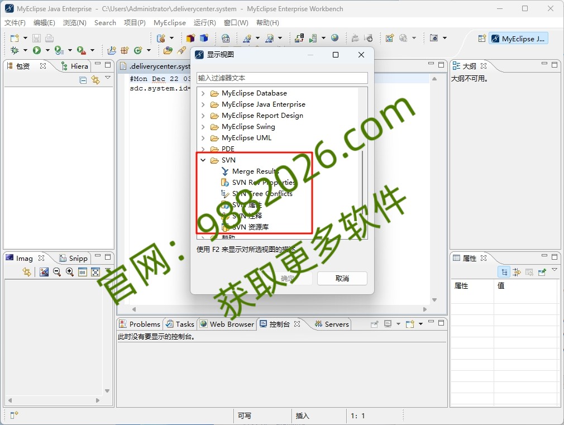This screenshot has height=425, width=564.
Task: Click Link with Editor icon in package panel
Action: point(95,80)
